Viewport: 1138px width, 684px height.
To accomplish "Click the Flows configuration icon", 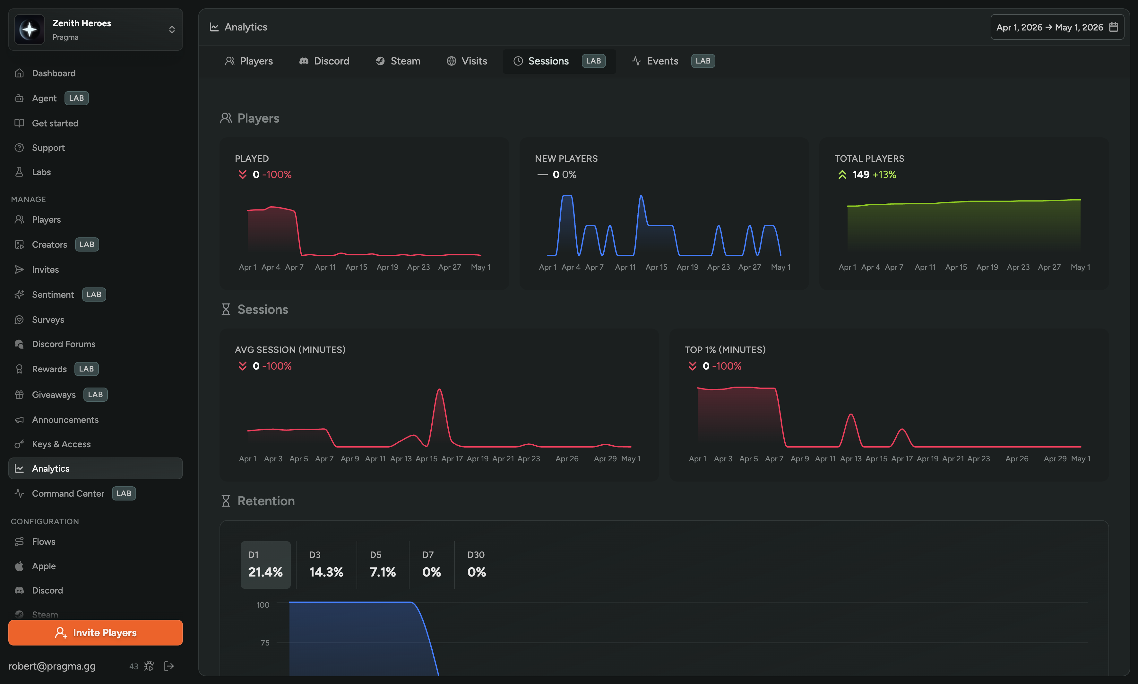I will 19,542.
